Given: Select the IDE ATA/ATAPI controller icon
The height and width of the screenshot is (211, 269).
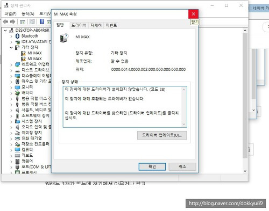Looking at the screenshot, I should 17,42.
